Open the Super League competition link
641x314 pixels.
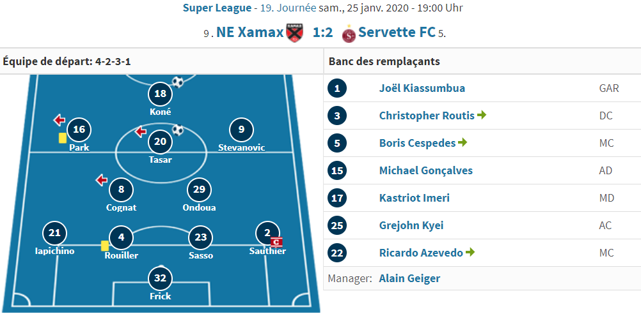click(217, 8)
